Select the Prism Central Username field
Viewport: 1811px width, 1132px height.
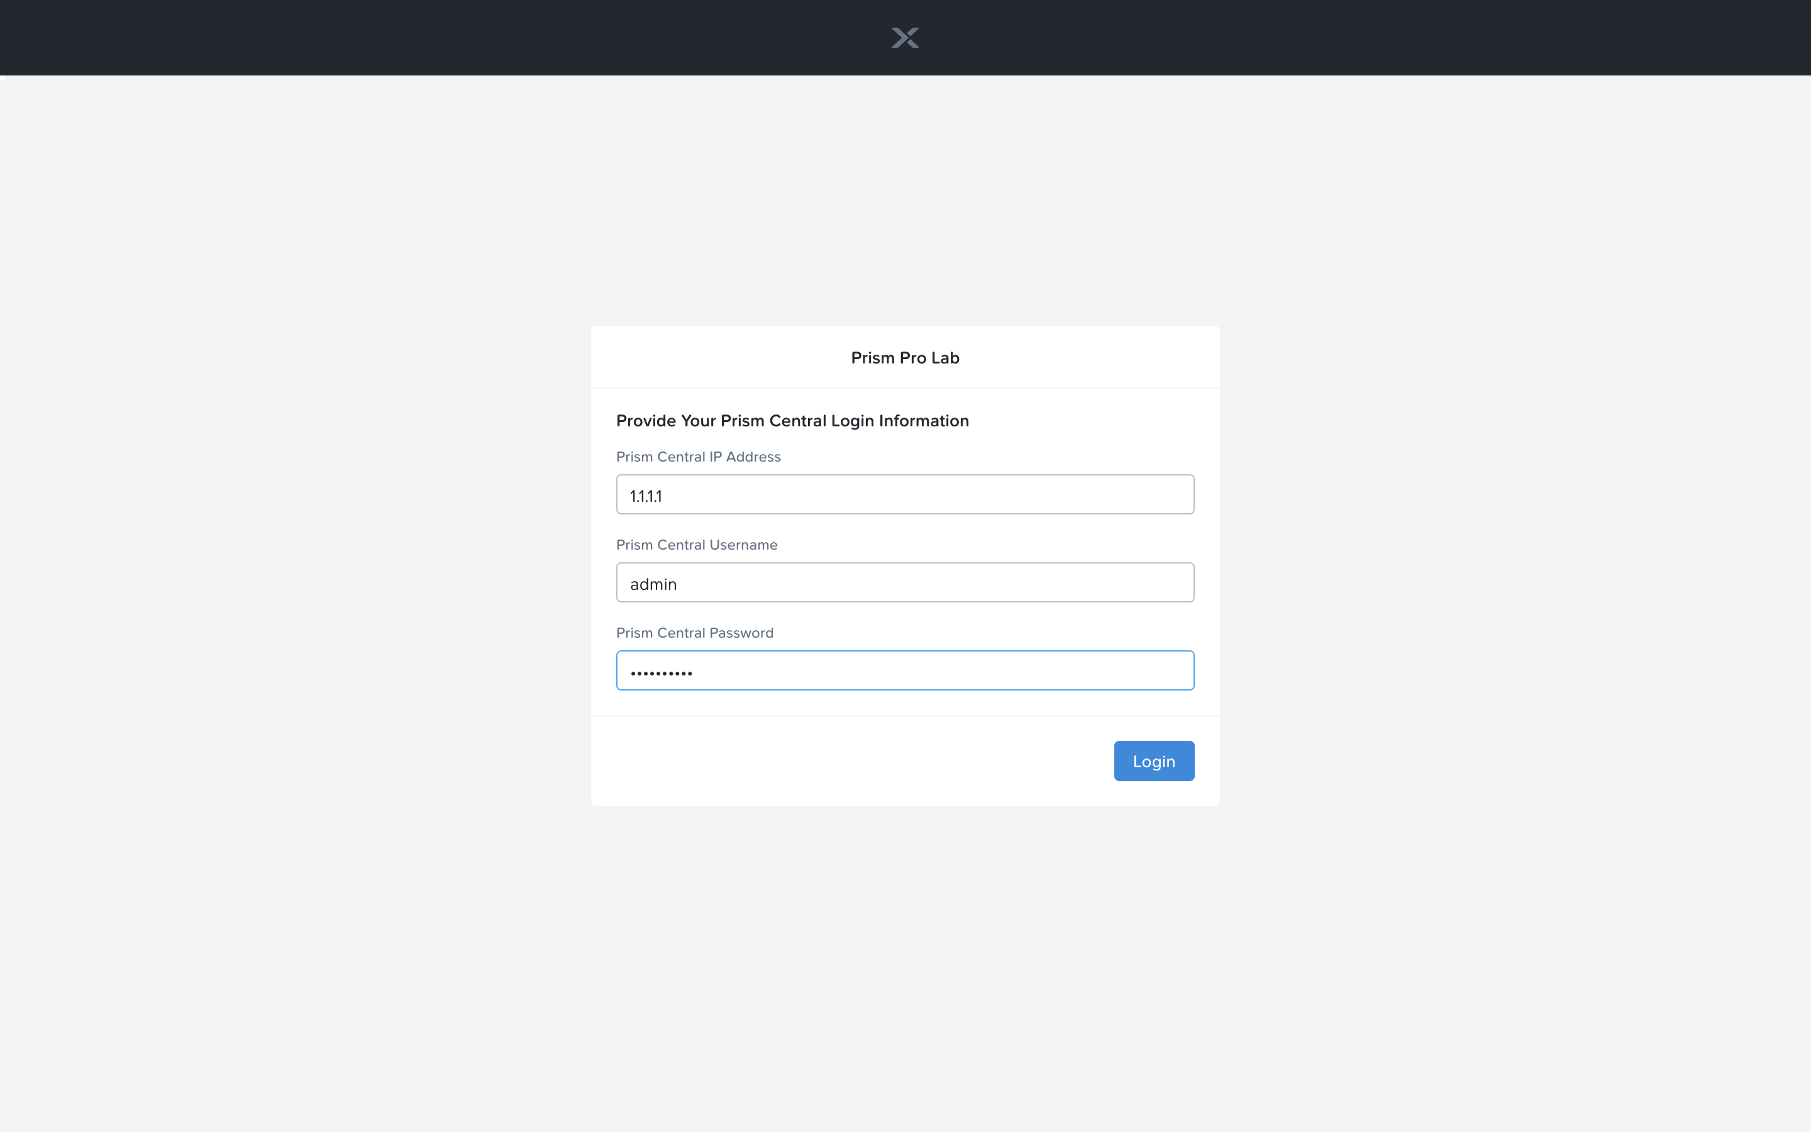pos(905,582)
